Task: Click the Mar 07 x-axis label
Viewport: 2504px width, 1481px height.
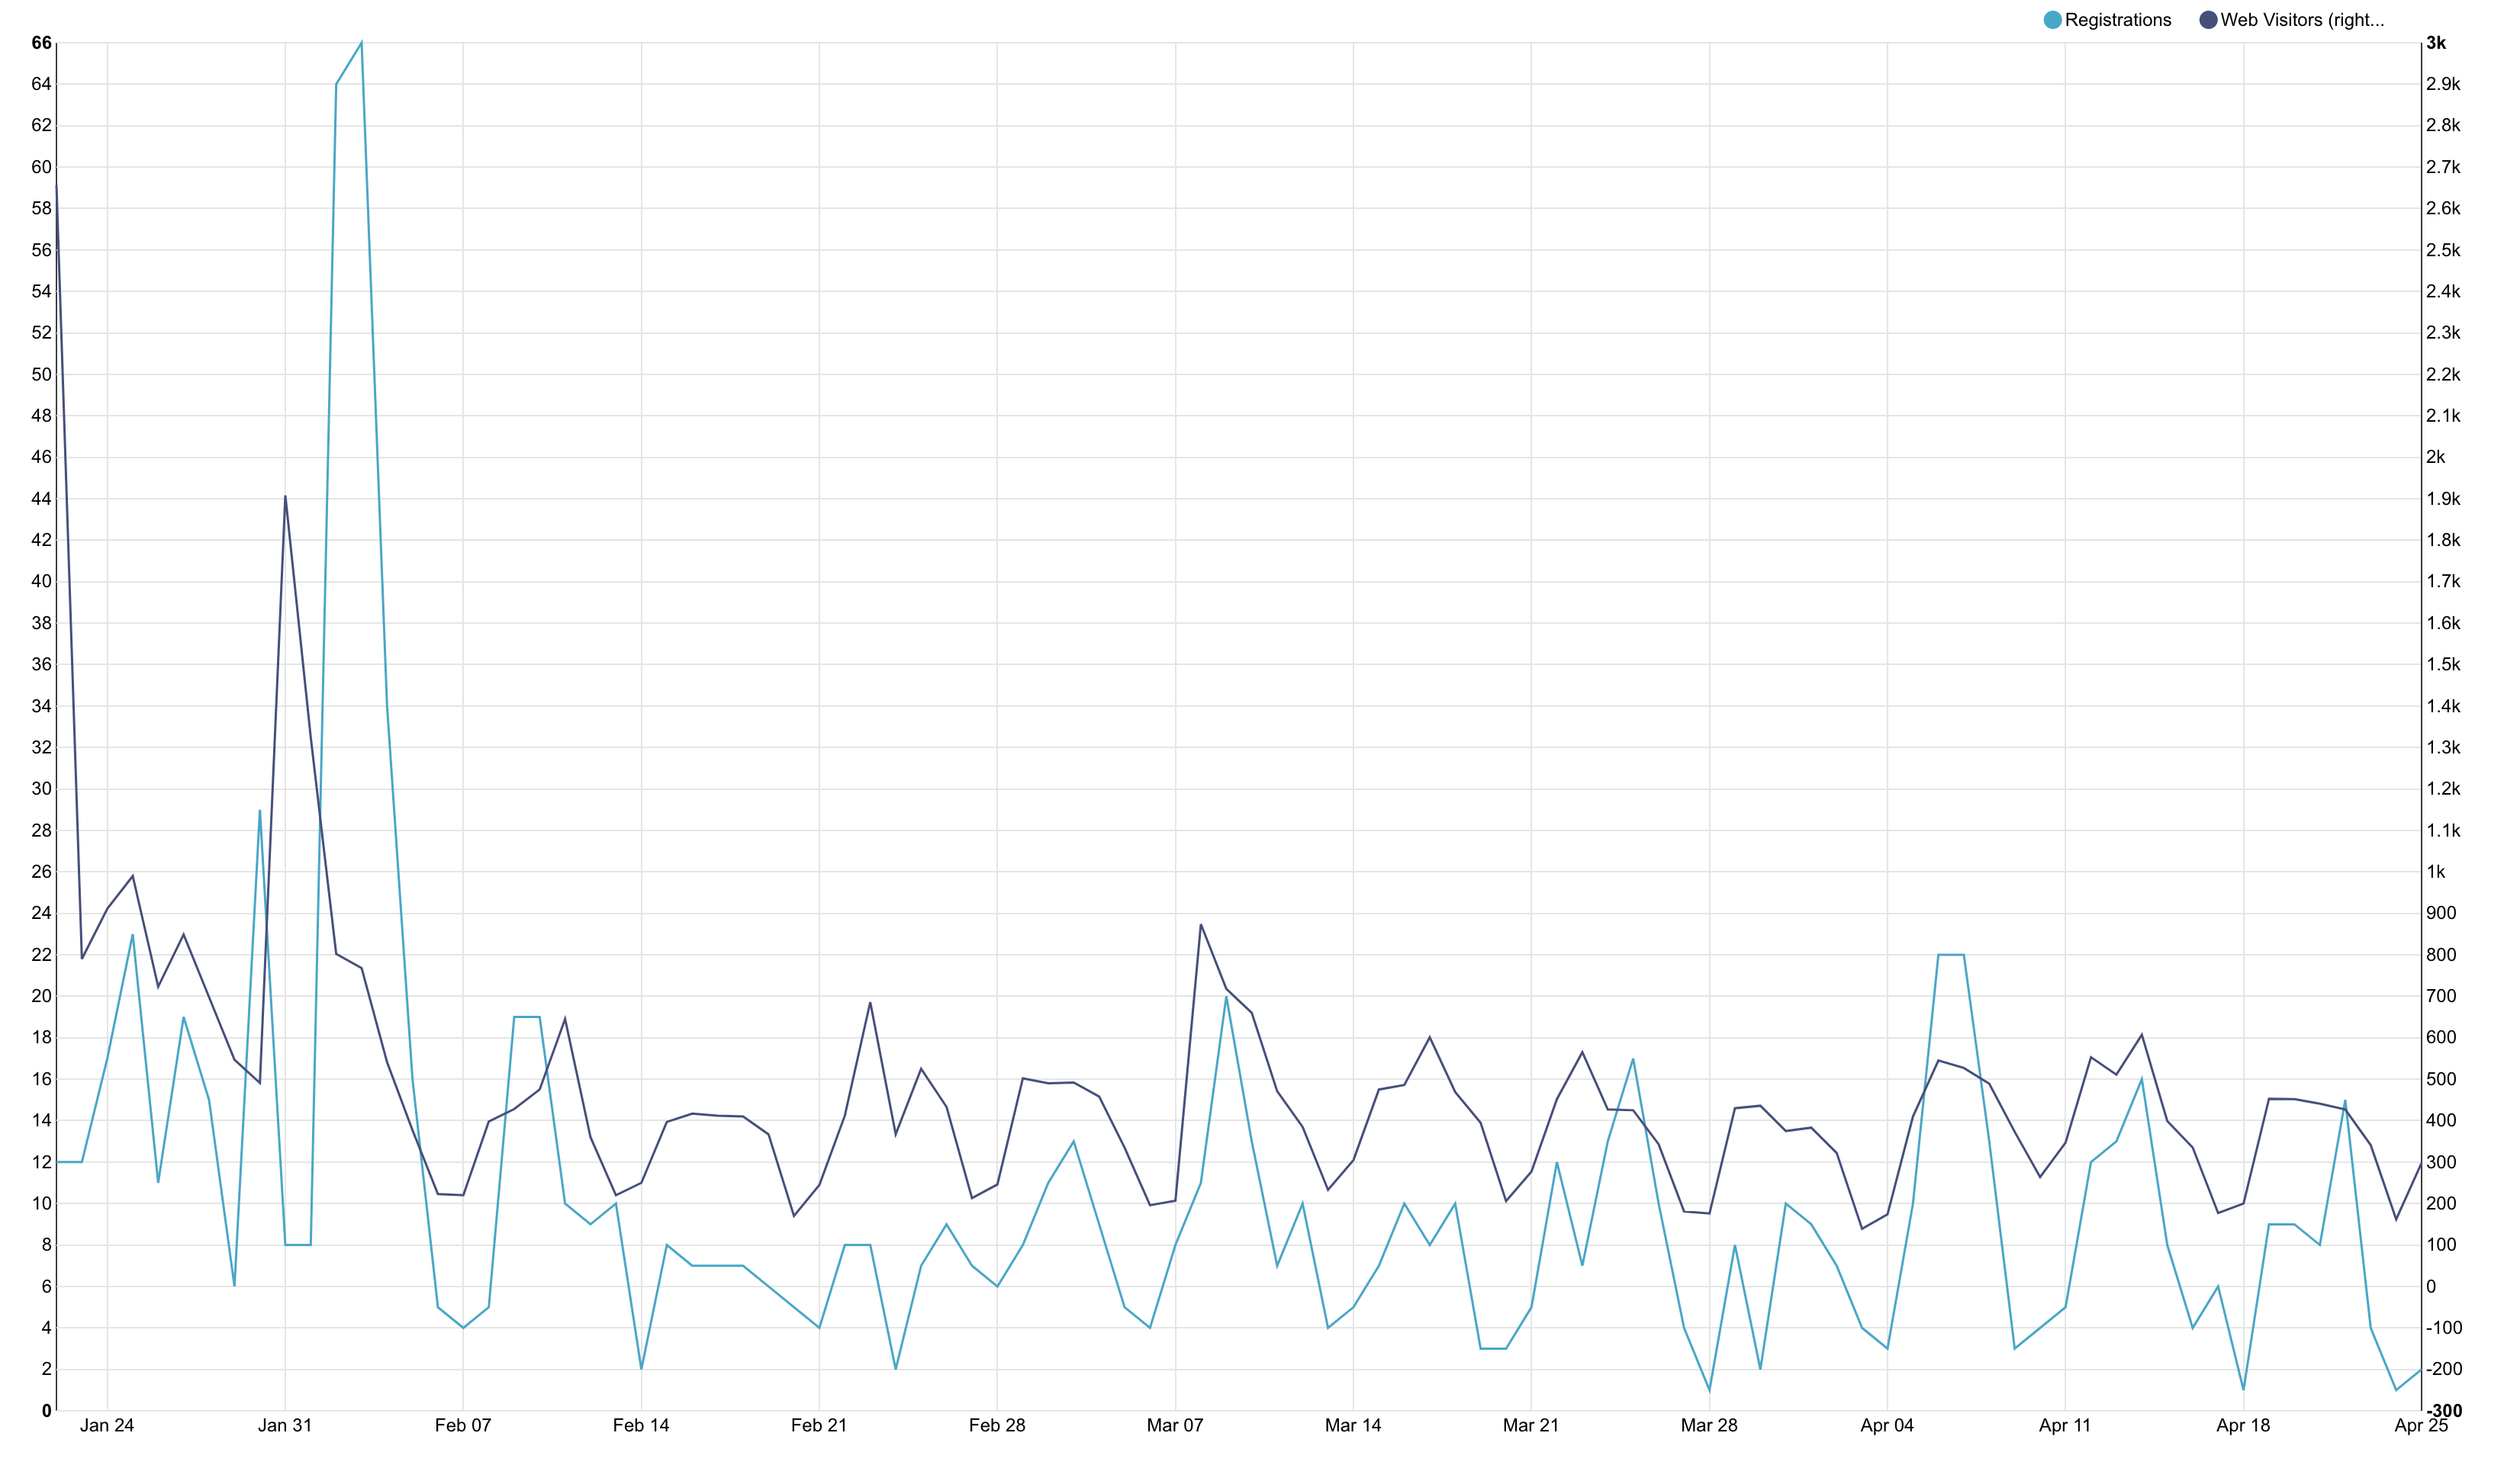Action: pyautogui.click(x=1175, y=1425)
